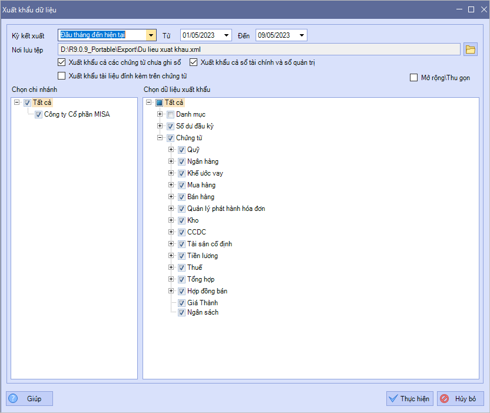
Task: Uncheck the Công ty Cổ phần MISA branch
Action: pos(39,114)
